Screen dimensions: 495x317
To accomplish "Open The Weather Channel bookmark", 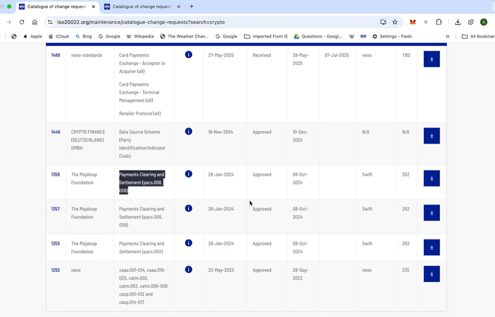I will click(x=184, y=36).
